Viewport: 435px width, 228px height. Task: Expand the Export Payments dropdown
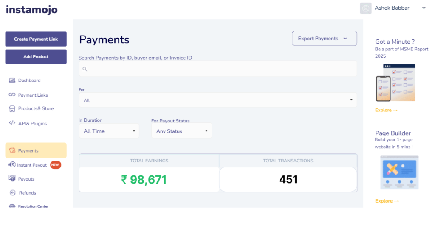(324, 39)
